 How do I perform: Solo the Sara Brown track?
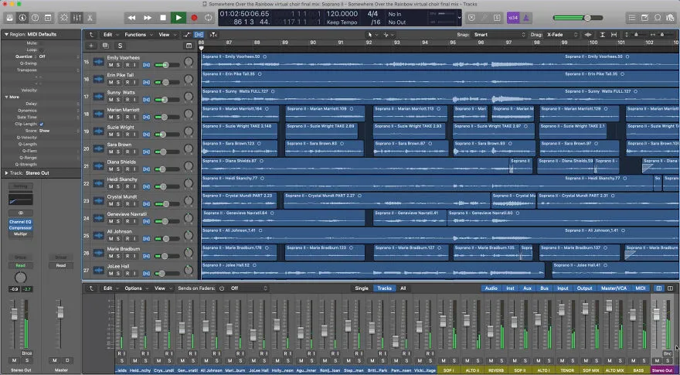[x=118, y=152]
